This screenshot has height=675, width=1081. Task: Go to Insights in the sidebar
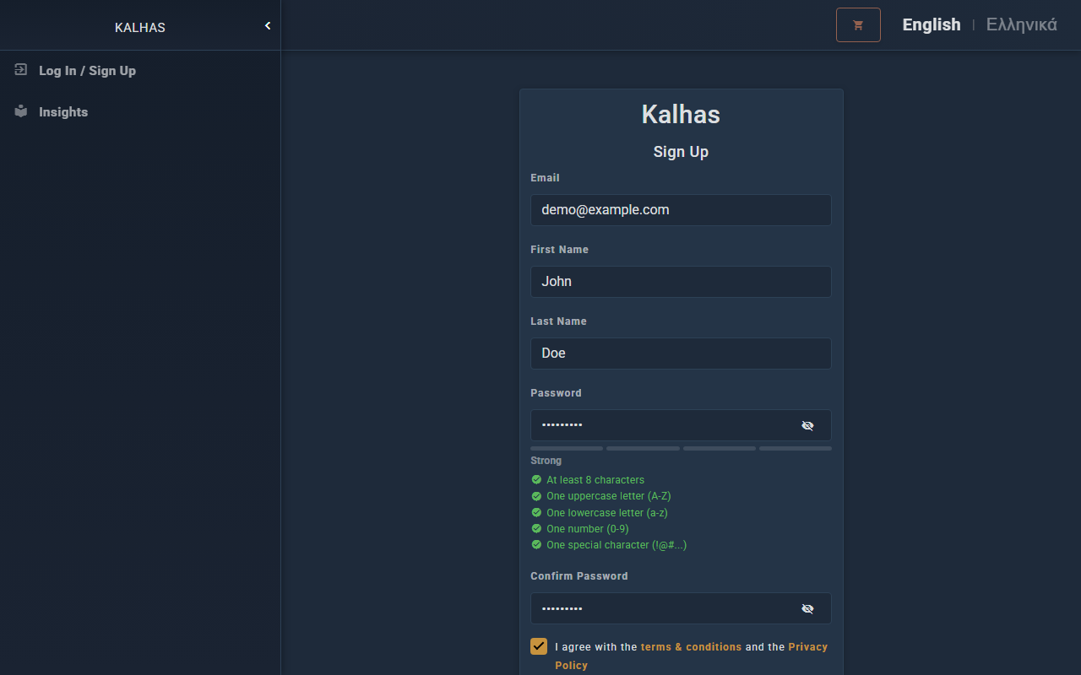63,112
